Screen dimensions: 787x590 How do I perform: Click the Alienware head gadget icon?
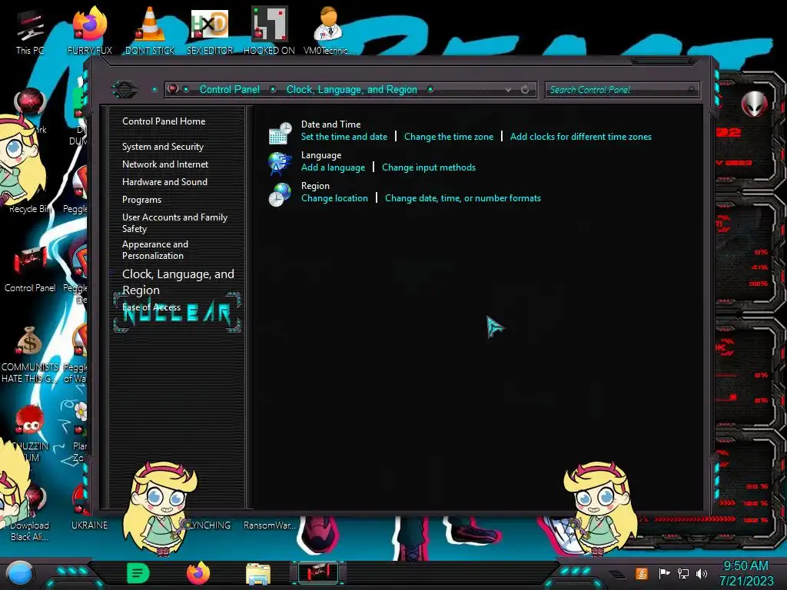755,104
